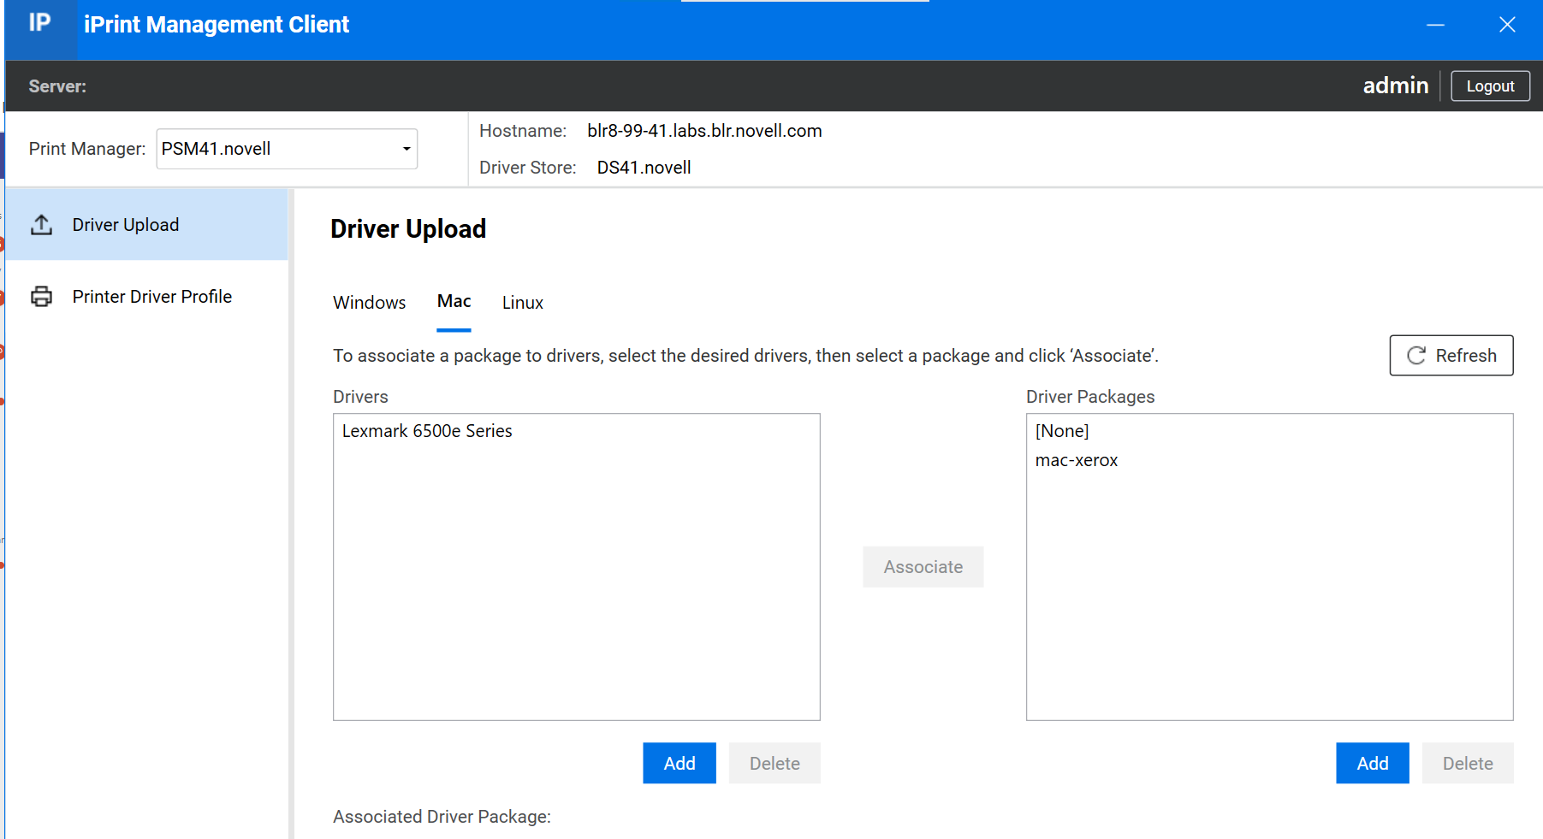Viewport: 1543px width, 839px height.
Task: Click the Associate button
Action: tap(923, 566)
